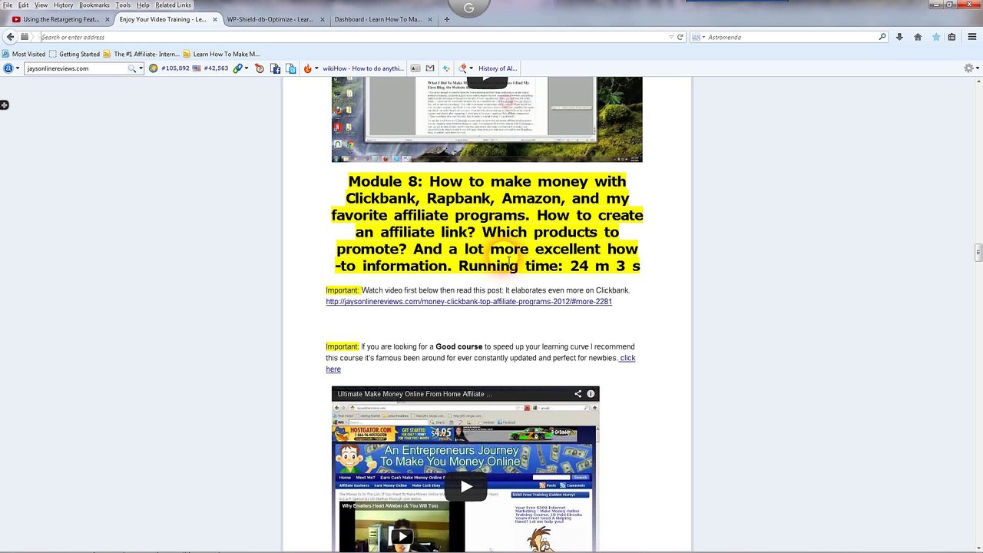This screenshot has width=983, height=553.
Task: Open The #1 Affiliate- Intern... bookmark
Action: (141, 55)
